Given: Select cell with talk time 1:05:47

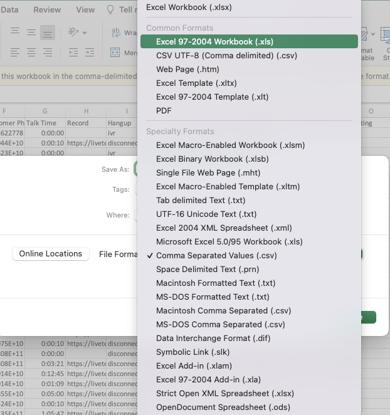Looking at the screenshot, I should click(x=45, y=412).
